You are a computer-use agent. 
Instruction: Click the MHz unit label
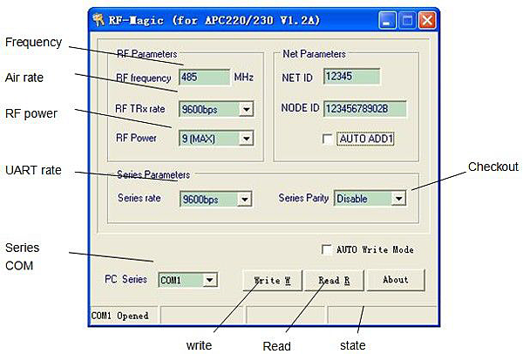tap(244, 77)
